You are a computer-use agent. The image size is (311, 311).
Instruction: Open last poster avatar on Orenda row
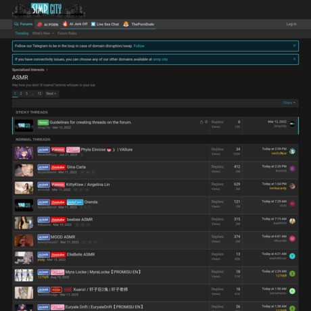[x=292, y=204]
